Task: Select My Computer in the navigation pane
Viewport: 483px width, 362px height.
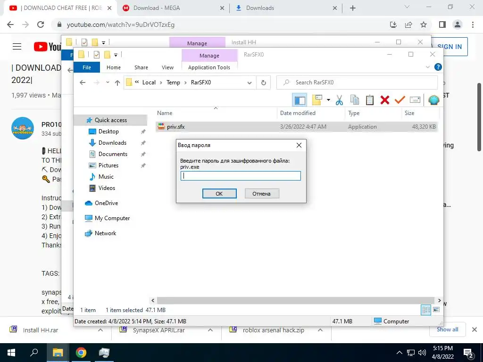Action: tap(112, 218)
